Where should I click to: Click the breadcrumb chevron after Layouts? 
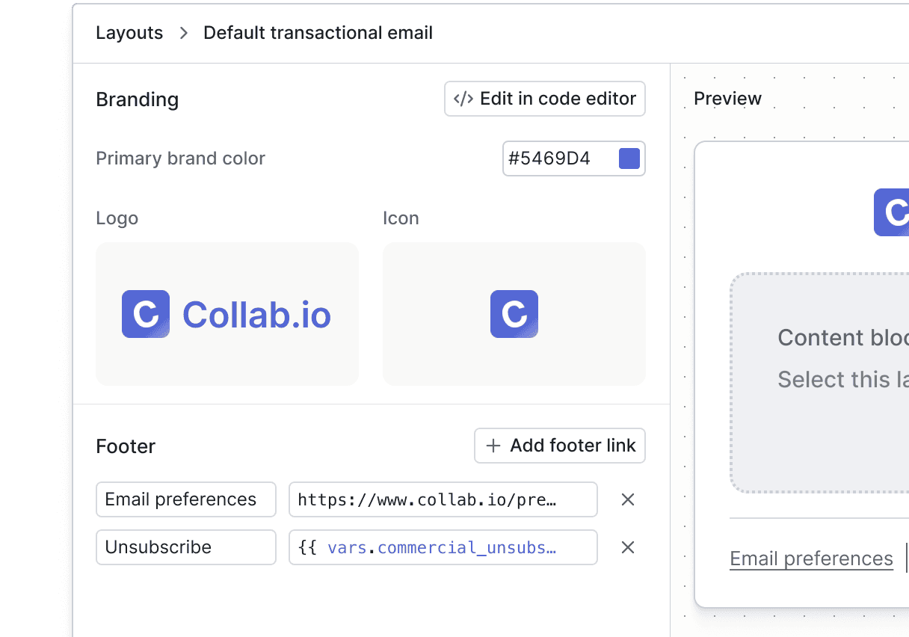tap(183, 34)
